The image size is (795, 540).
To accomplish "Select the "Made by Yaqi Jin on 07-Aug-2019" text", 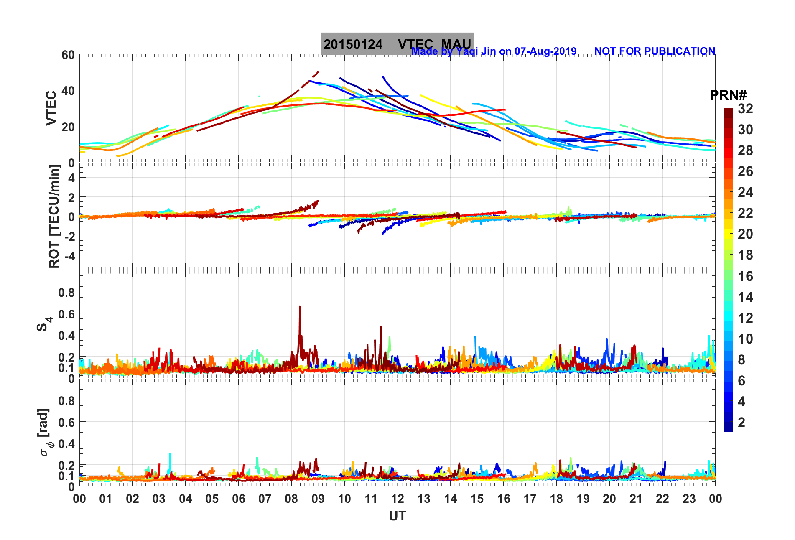I will pos(494,51).
